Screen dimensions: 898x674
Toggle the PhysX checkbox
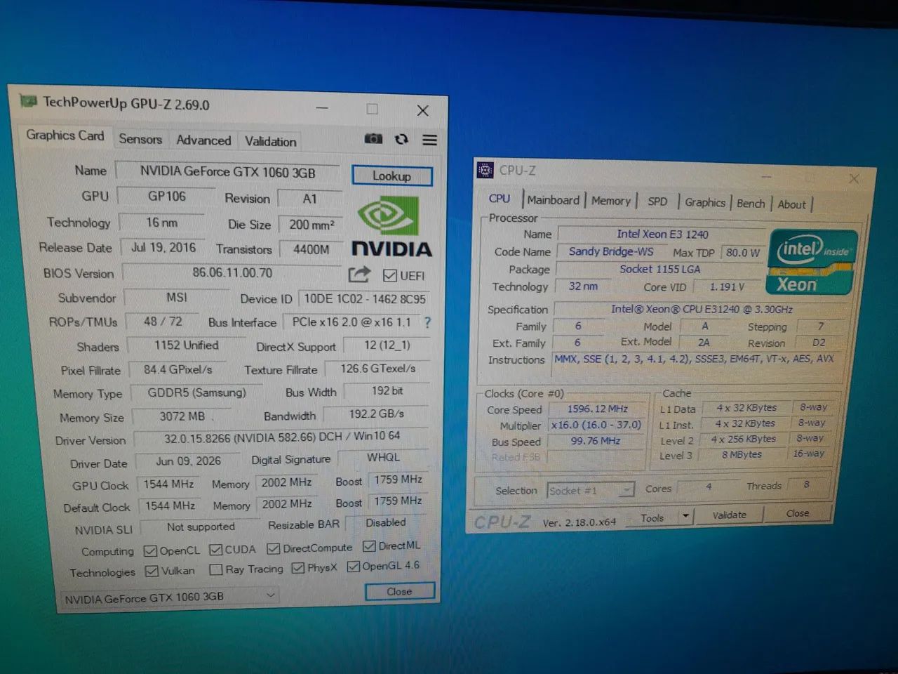tap(298, 568)
